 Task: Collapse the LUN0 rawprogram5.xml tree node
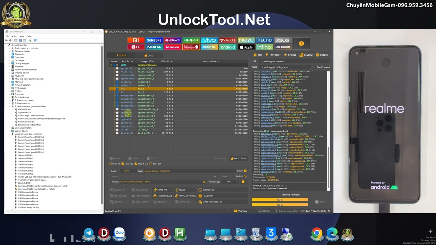point(111,65)
